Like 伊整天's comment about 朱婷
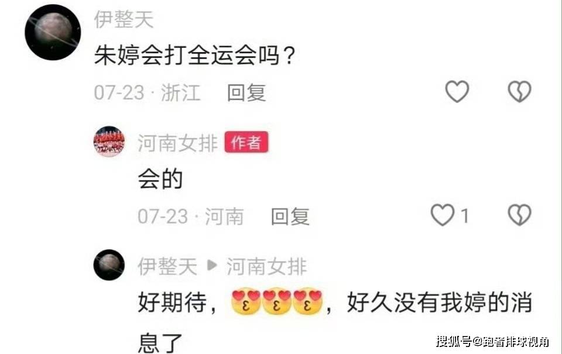562x354 pixels. pyautogui.click(x=457, y=91)
